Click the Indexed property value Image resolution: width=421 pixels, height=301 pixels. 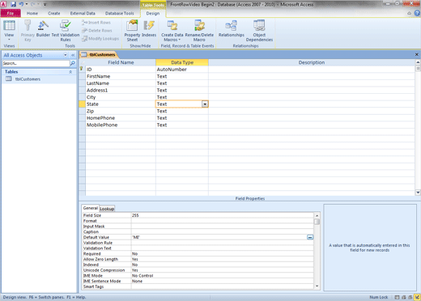point(223,265)
